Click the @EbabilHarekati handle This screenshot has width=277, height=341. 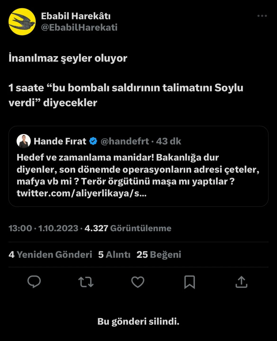click(79, 27)
